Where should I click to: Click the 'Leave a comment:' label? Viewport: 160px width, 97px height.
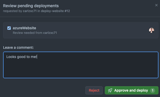pos(18,47)
